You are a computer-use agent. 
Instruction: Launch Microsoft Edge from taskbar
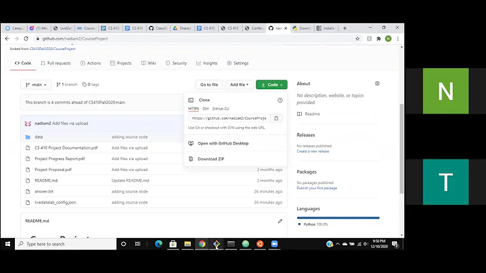click(x=159, y=244)
